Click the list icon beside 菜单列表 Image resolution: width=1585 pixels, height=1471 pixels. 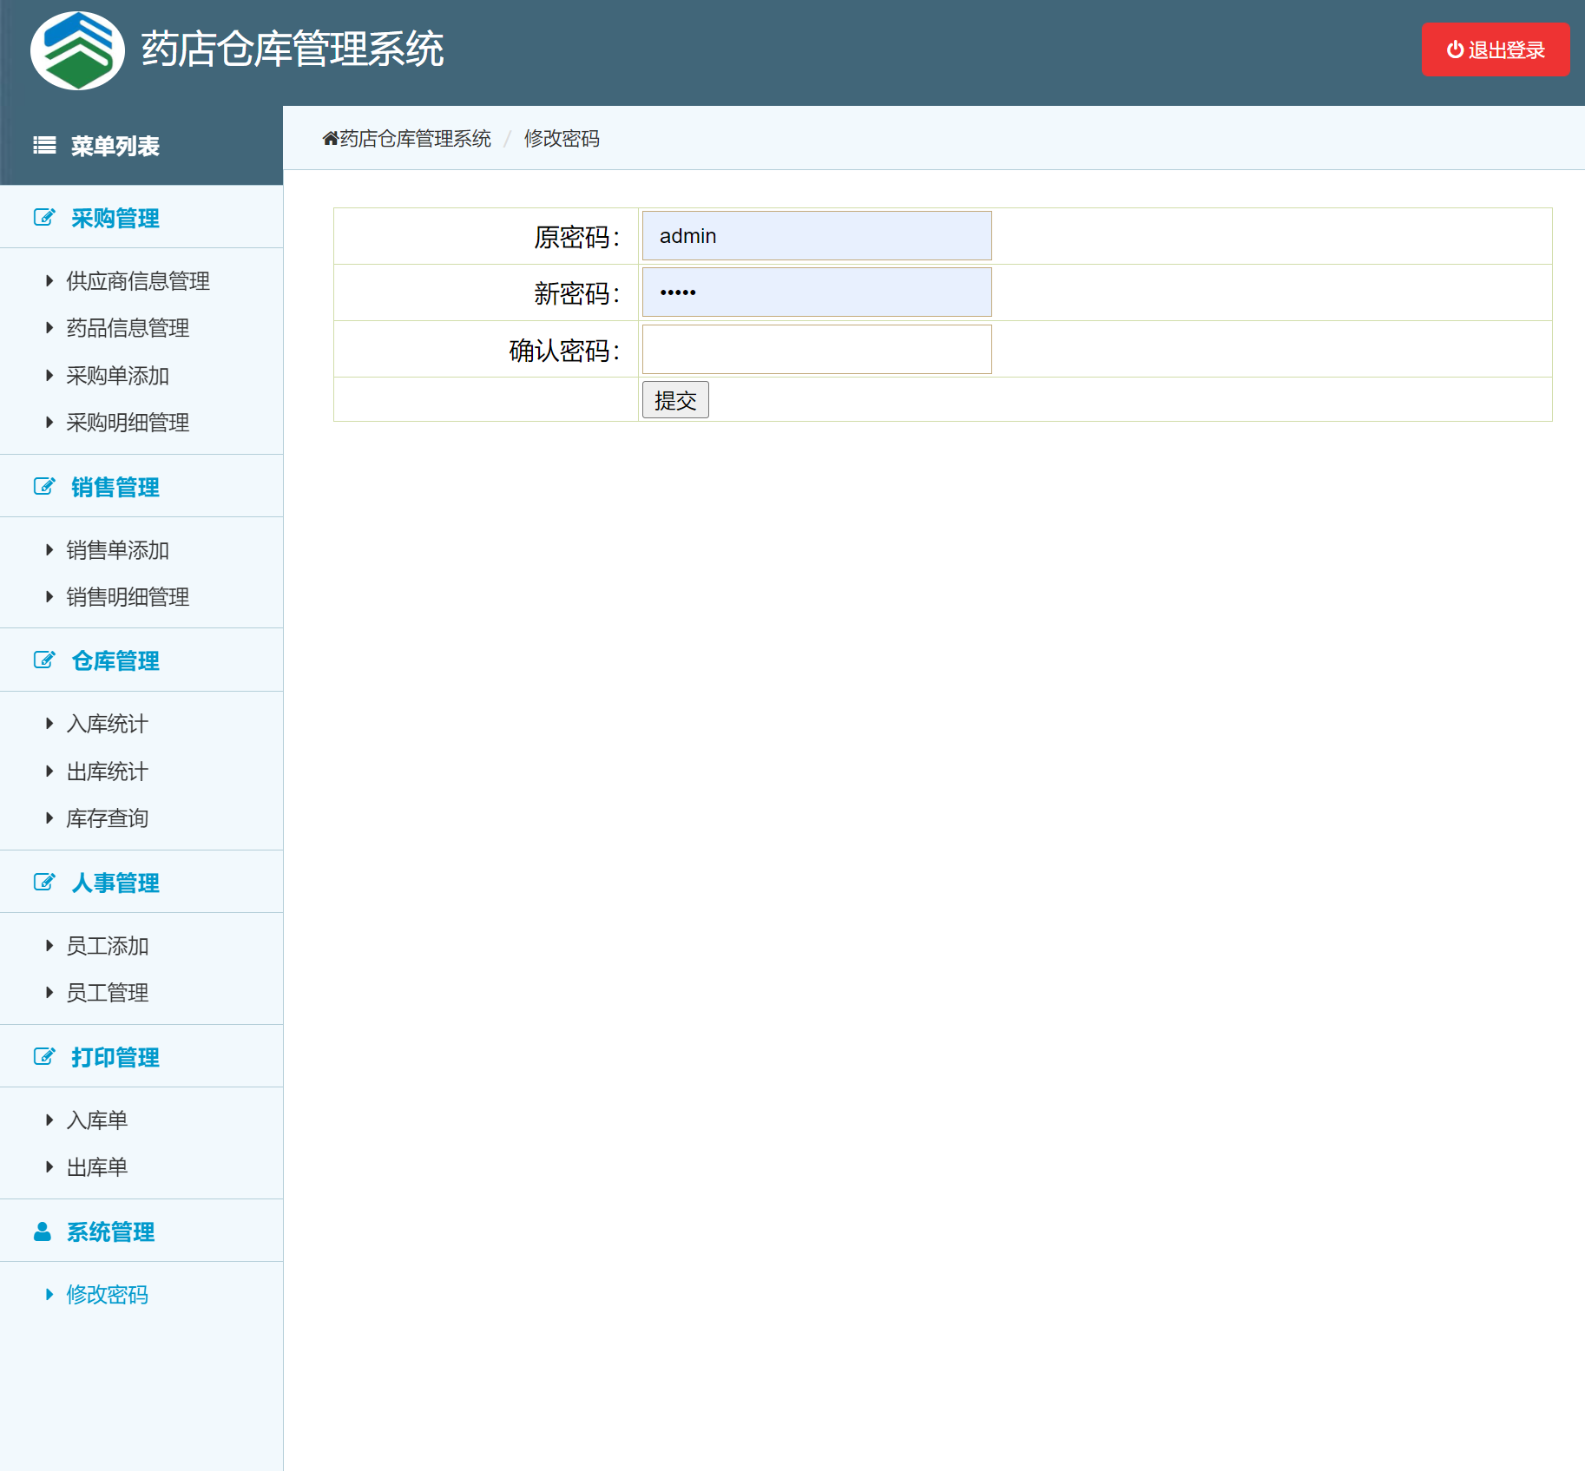[x=43, y=146]
